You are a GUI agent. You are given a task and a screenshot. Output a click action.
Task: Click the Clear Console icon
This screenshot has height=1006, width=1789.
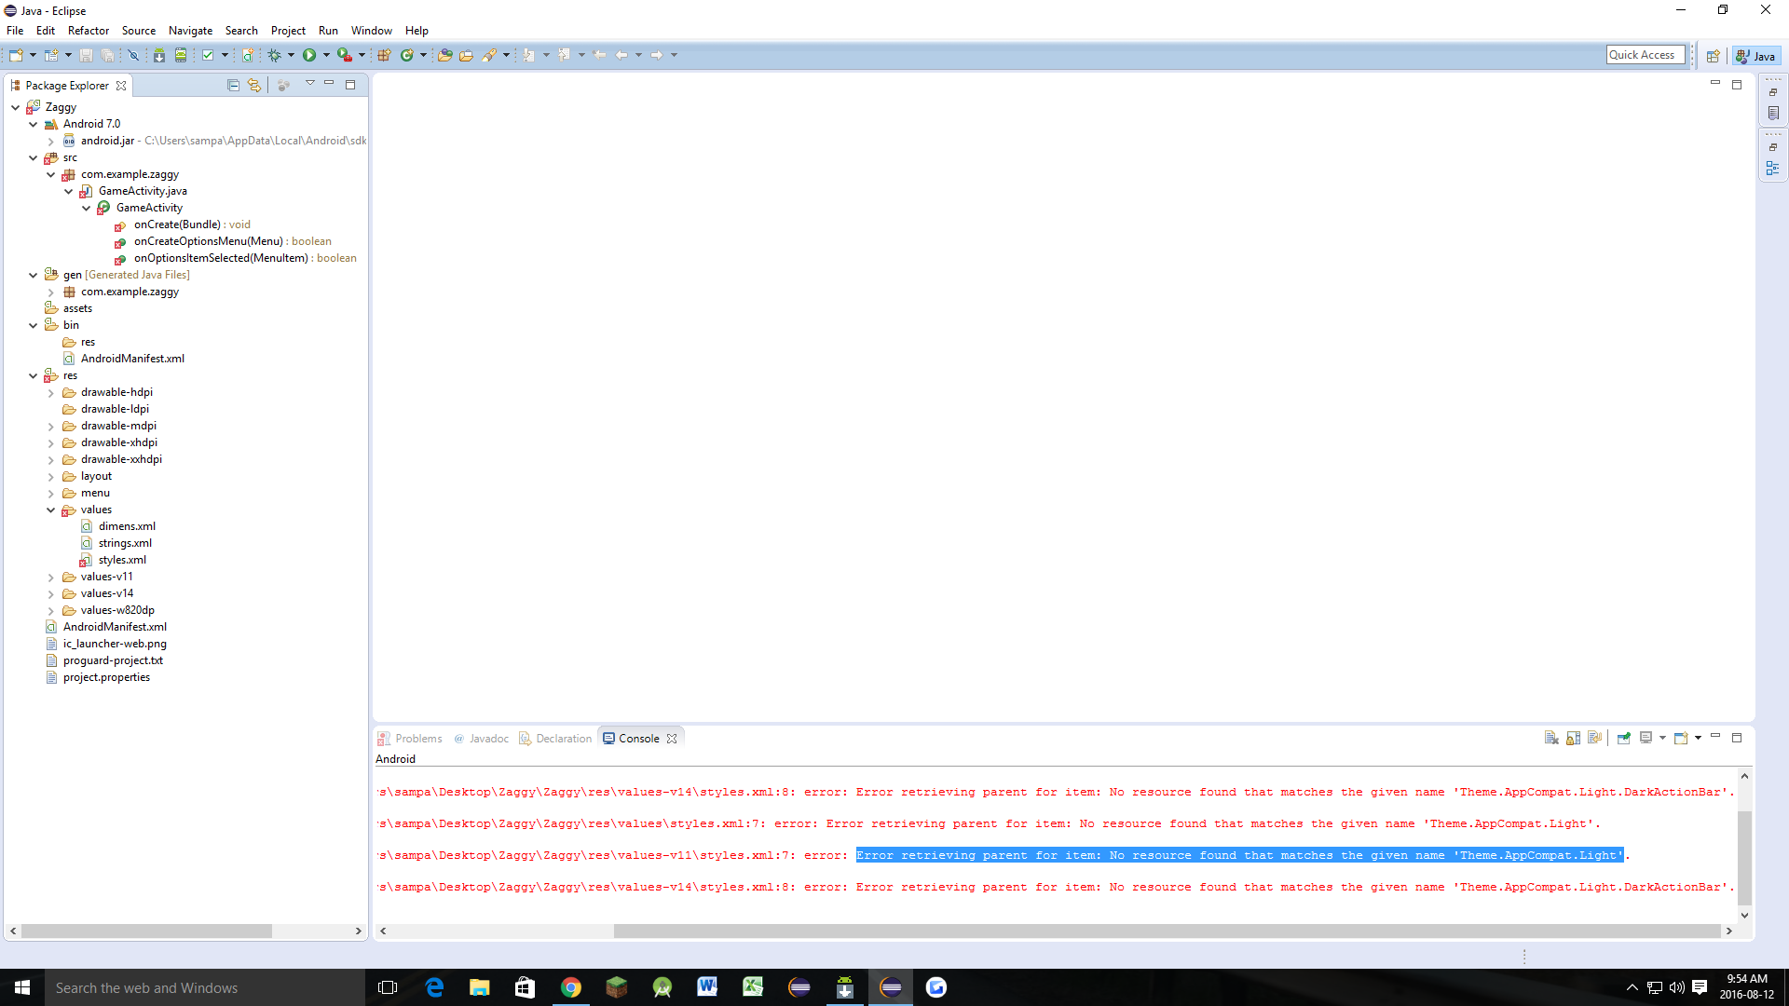[1551, 738]
